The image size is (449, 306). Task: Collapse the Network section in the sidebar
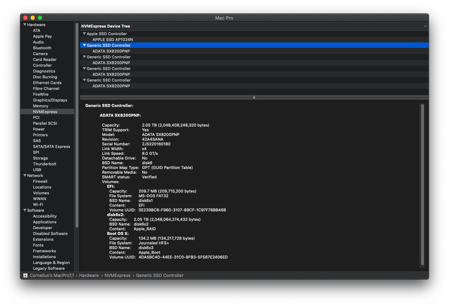pos(25,175)
